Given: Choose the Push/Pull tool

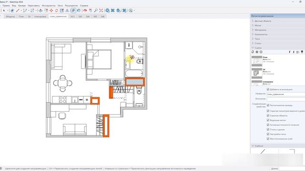Looking at the screenshot, I should [x=41, y=10].
